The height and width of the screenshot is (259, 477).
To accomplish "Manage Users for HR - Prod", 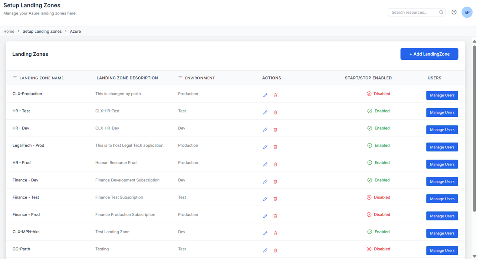I will pyautogui.click(x=442, y=164).
